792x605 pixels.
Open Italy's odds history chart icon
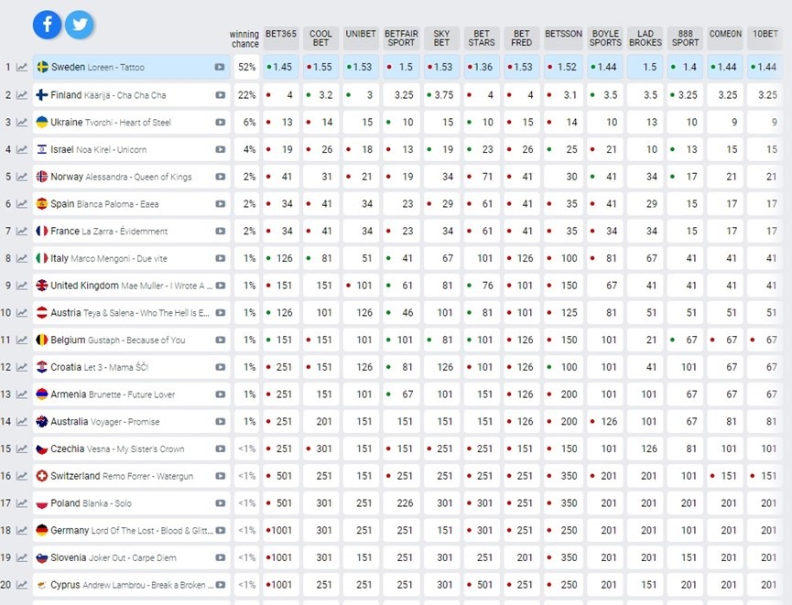(22, 258)
